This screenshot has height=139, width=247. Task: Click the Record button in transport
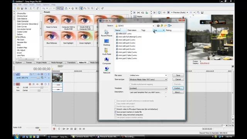54,129
